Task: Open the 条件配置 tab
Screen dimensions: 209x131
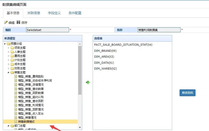Action: [75, 13]
